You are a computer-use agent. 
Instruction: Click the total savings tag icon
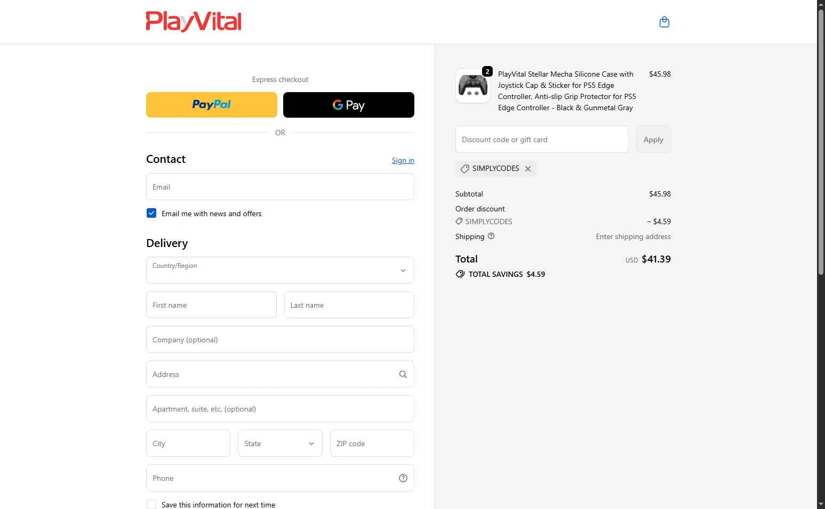(460, 274)
